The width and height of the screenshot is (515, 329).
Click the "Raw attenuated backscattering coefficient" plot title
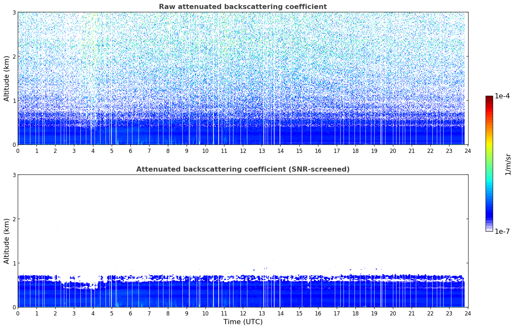click(x=242, y=7)
